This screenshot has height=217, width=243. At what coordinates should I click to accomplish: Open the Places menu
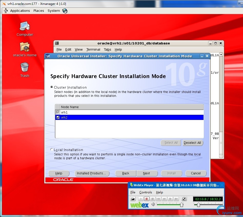pos(39,11)
